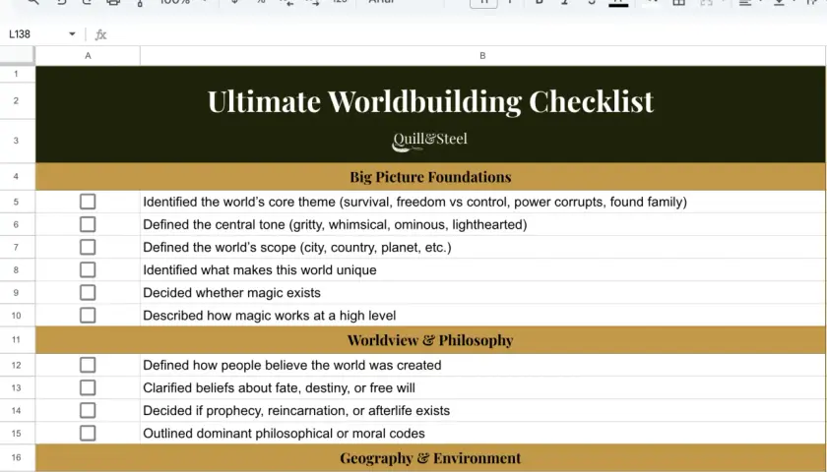
Task: Check the box for fate, destiny, free will
Action: [x=88, y=387]
